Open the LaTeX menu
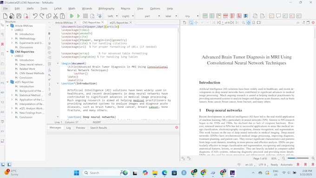The height and width of the screenshot is (178, 316). (x=58, y=8)
